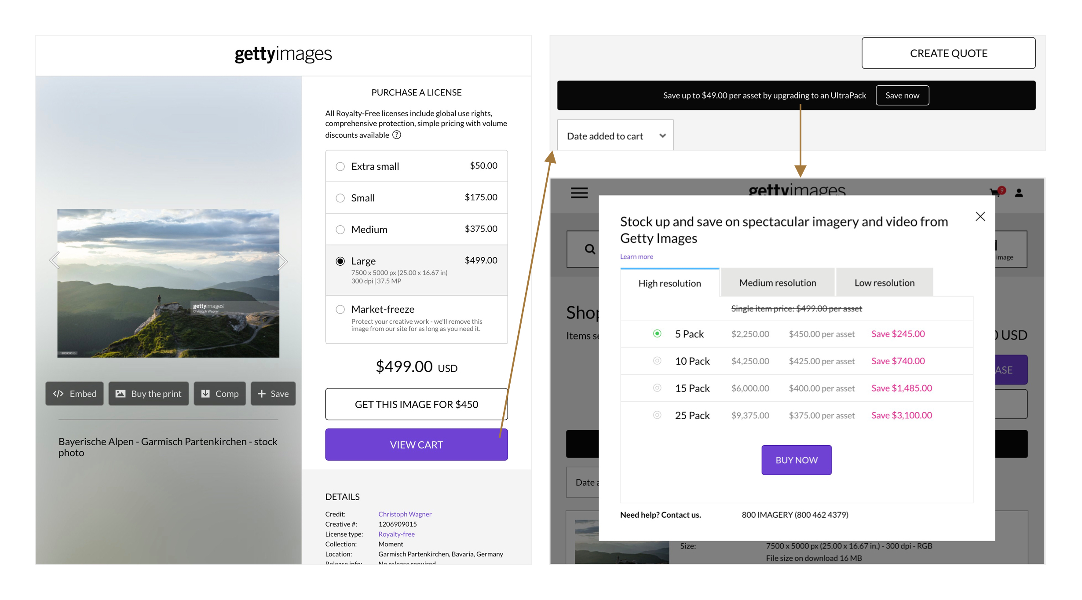Screen dimensions: 1082x600
Task: Click the Bavarian Alps photo preview
Action: (168, 283)
